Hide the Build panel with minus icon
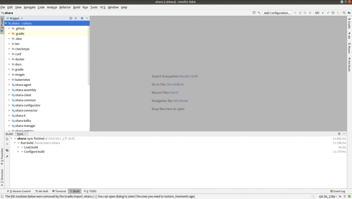 344,134
